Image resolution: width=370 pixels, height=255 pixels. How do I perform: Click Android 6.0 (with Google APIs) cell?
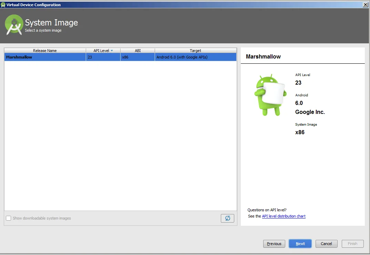click(196, 57)
